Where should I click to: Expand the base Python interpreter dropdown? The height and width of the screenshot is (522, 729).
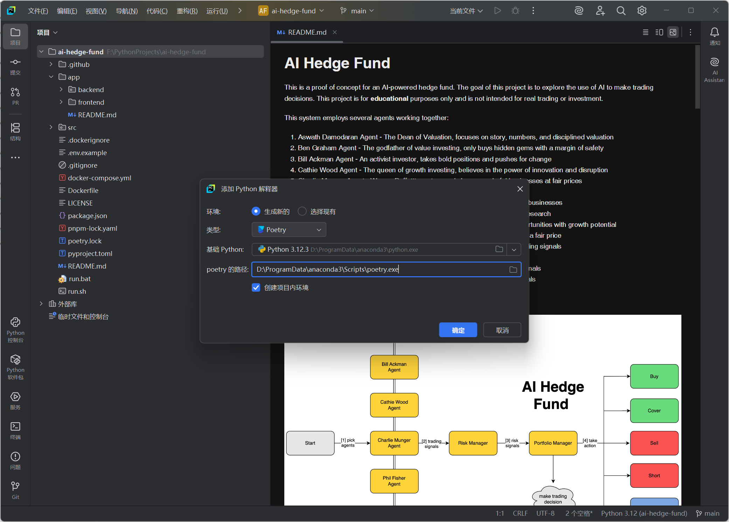pos(514,249)
